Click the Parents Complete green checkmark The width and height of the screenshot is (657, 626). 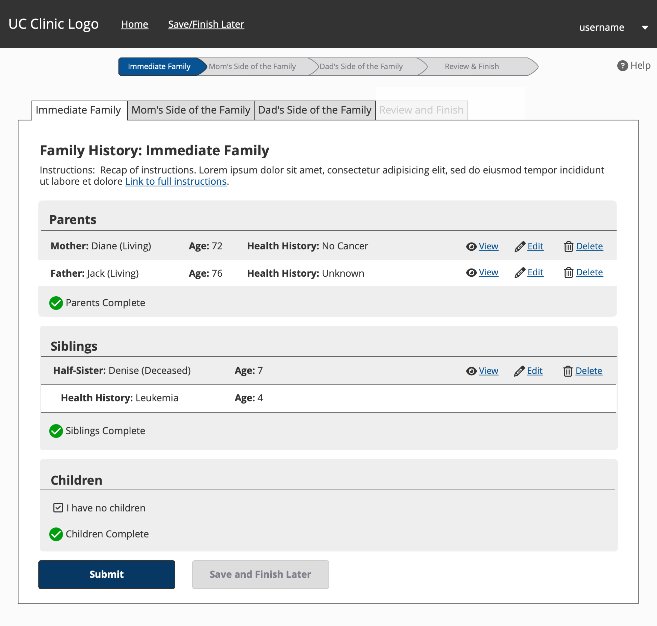(56, 303)
